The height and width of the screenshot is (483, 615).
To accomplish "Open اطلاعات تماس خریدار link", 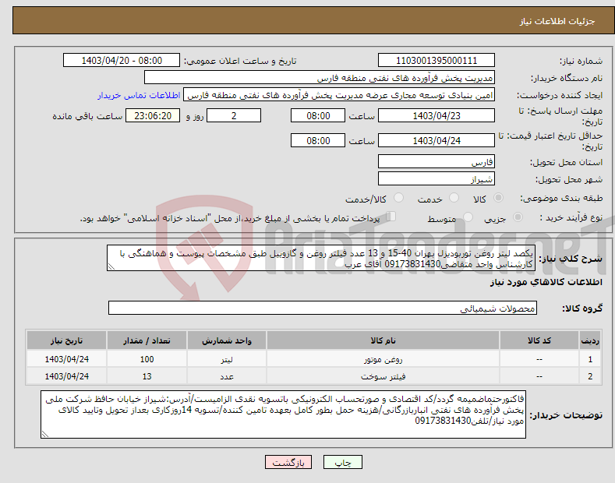I will [139, 95].
